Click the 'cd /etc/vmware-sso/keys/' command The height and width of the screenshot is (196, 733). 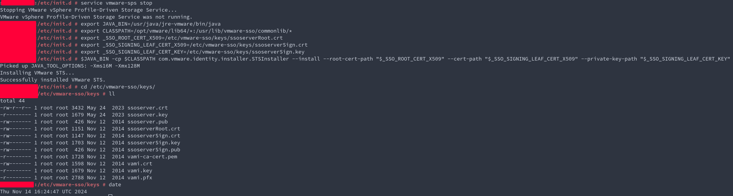click(118, 87)
